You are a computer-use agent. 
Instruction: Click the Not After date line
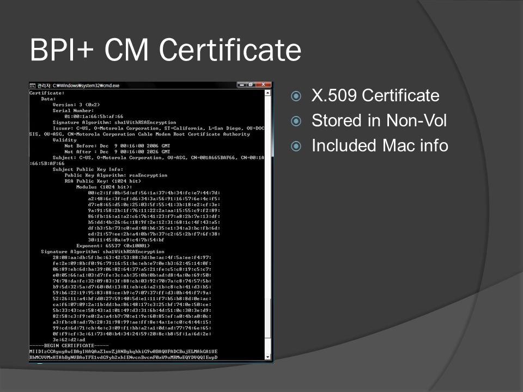click(x=117, y=152)
